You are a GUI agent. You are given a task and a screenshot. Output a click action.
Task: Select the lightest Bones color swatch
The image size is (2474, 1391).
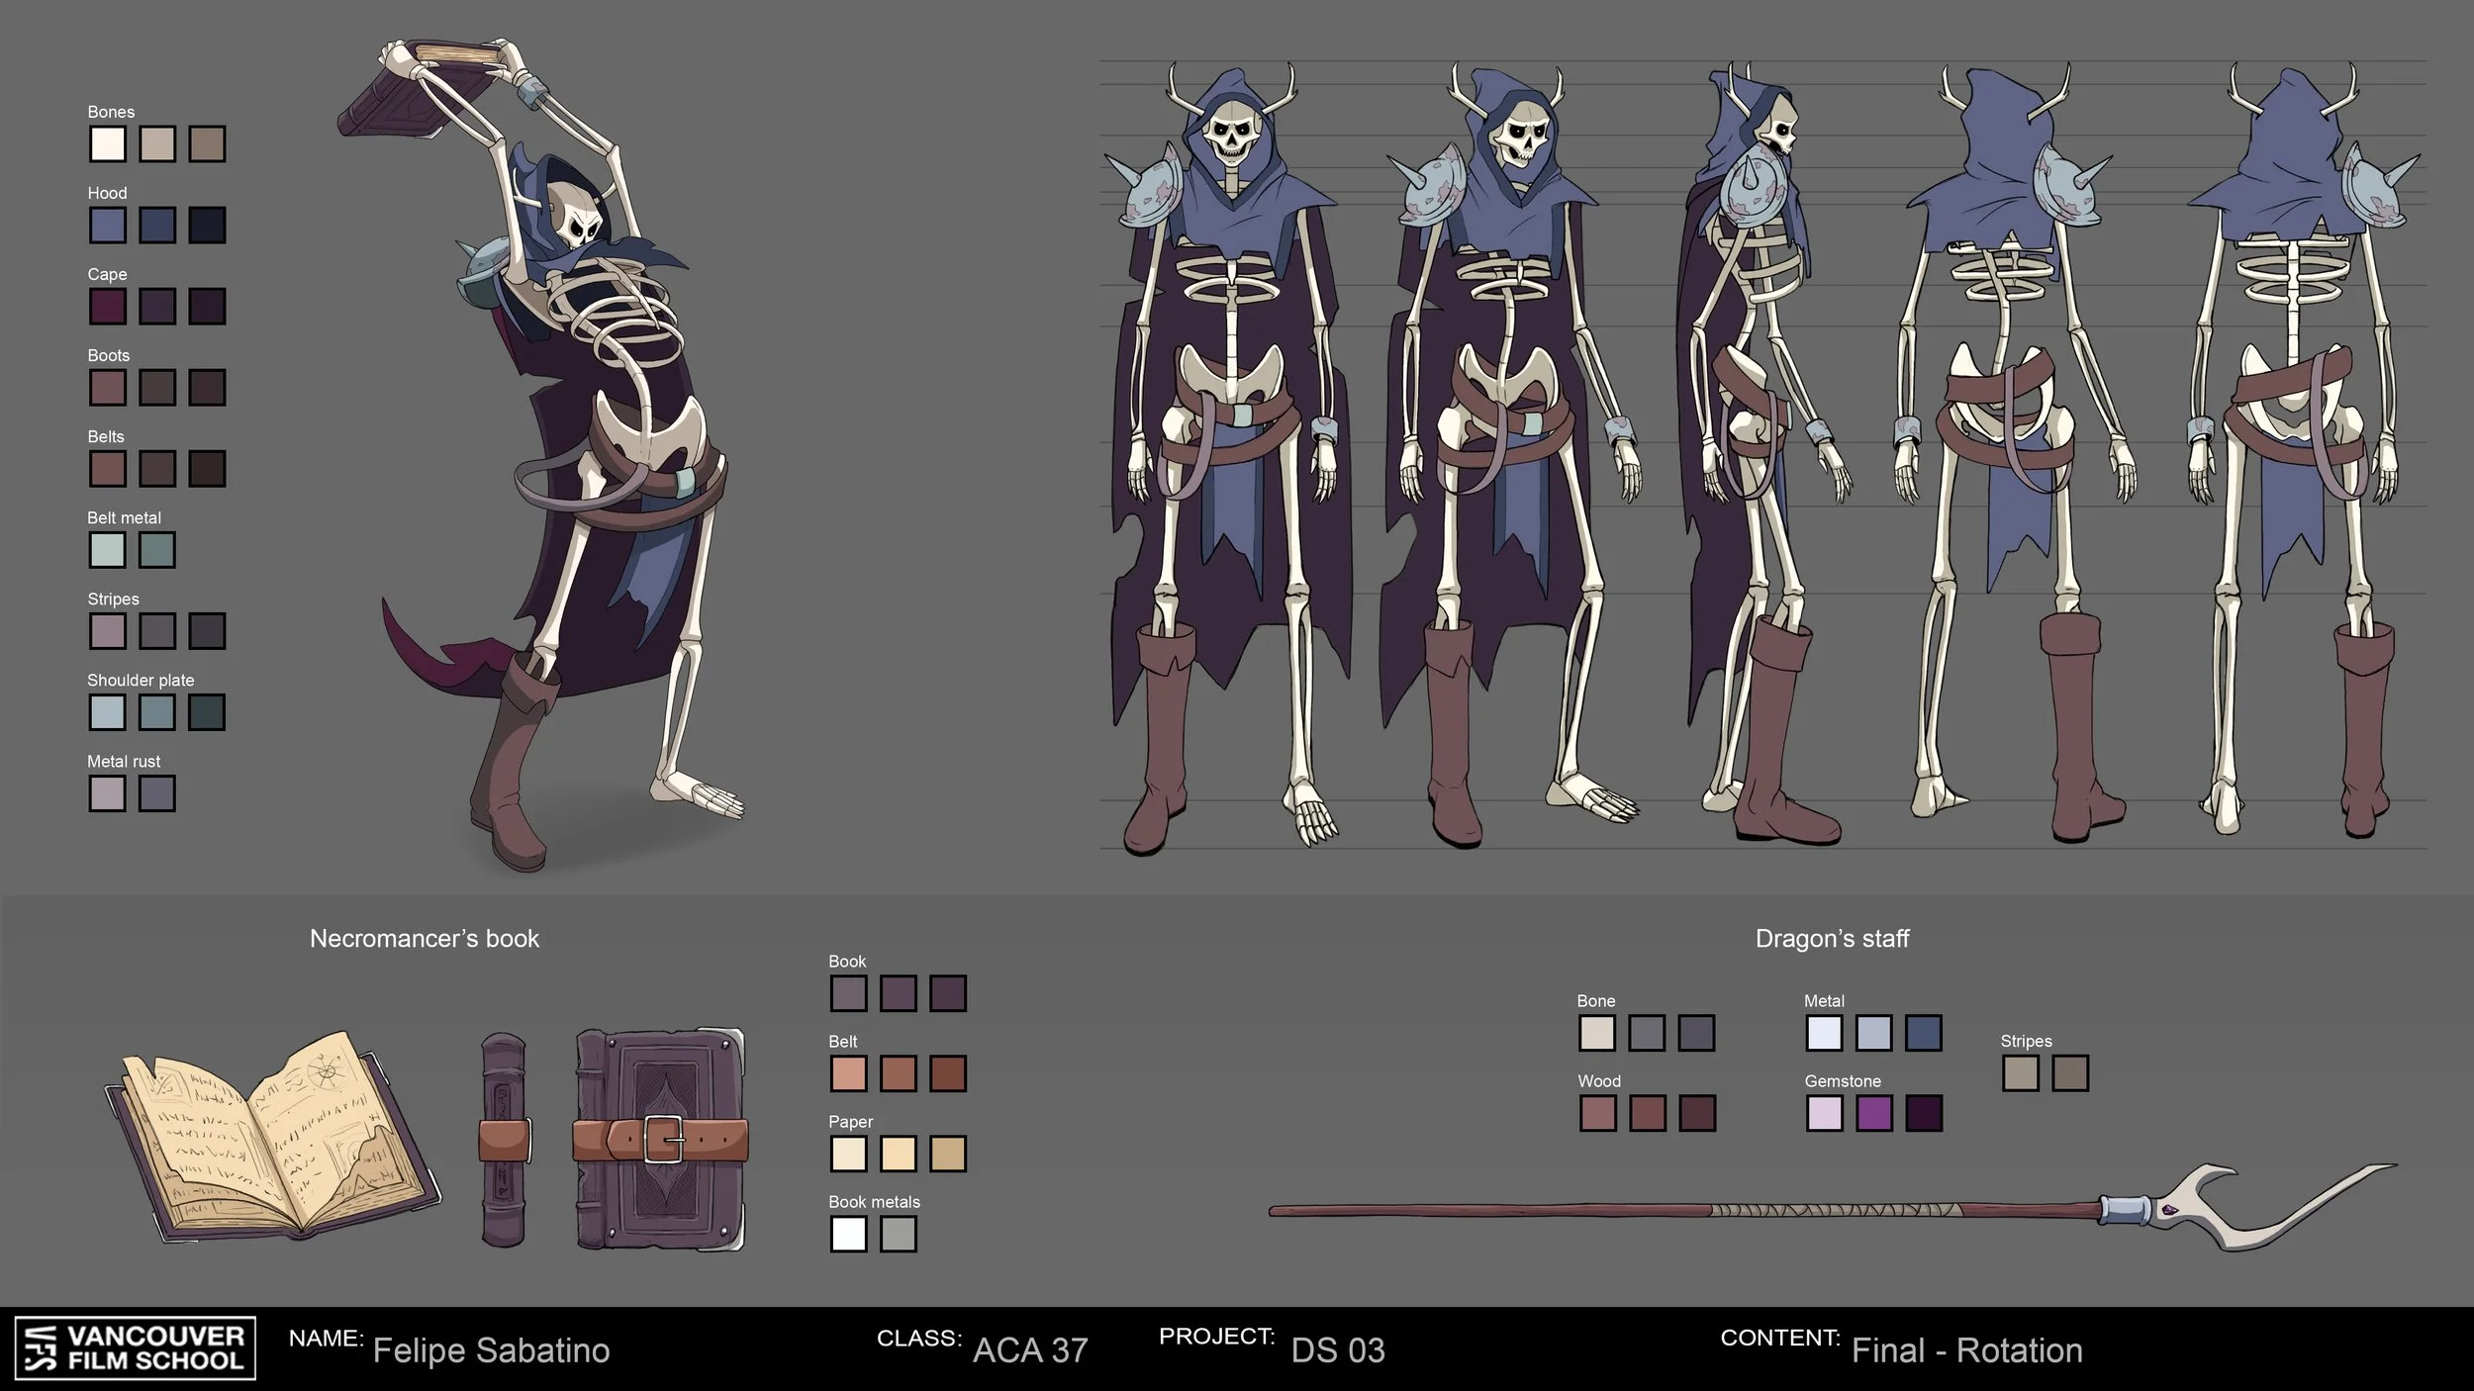pyautogui.click(x=107, y=145)
